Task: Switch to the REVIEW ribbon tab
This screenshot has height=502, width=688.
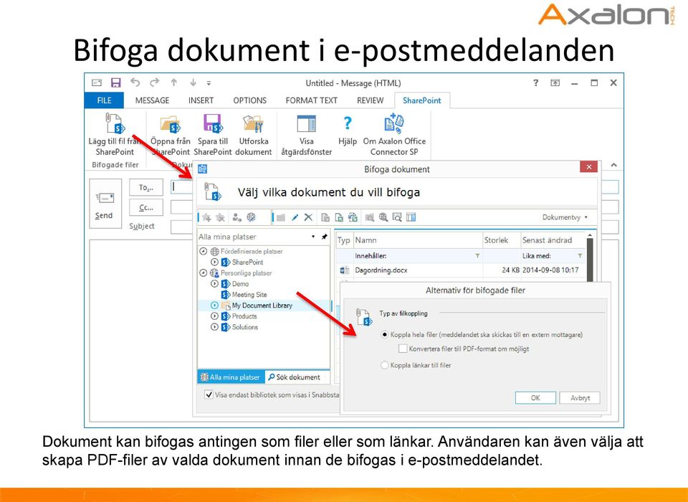Action: [x=371, y=100]
